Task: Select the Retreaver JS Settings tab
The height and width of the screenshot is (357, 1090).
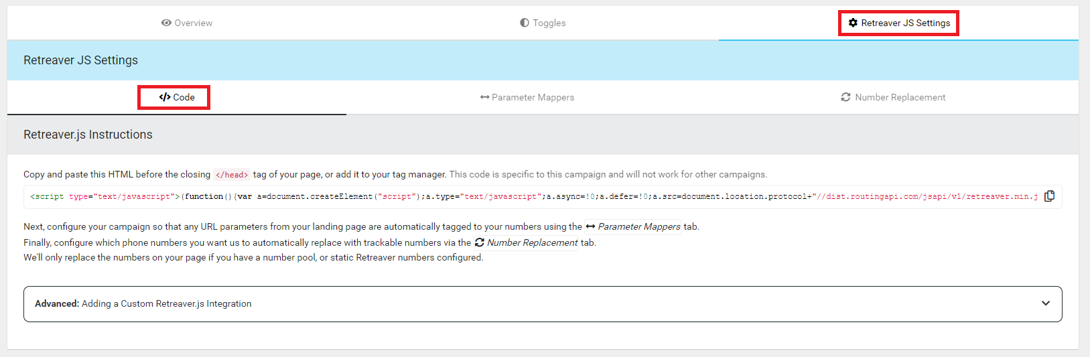Action: pos(898,23)
